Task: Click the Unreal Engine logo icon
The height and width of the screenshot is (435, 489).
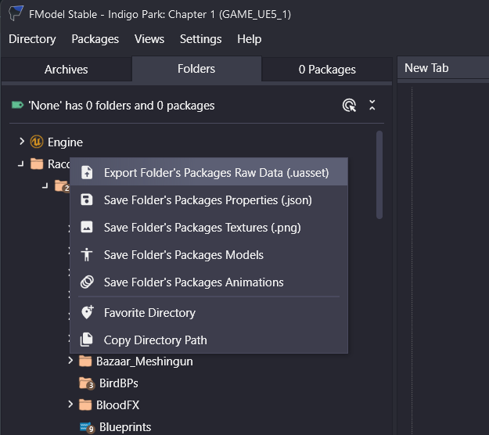Action: 37,142
